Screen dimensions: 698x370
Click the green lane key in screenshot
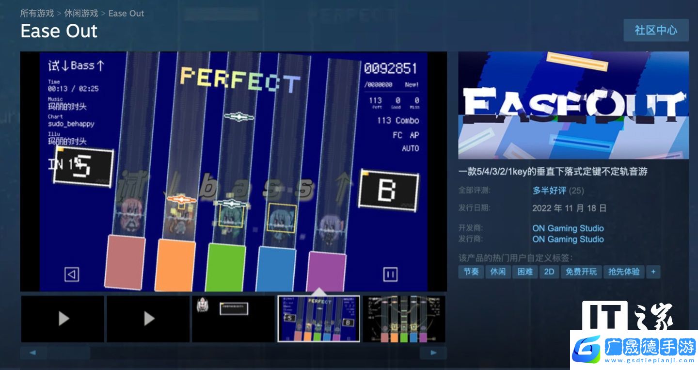(226, 267)
